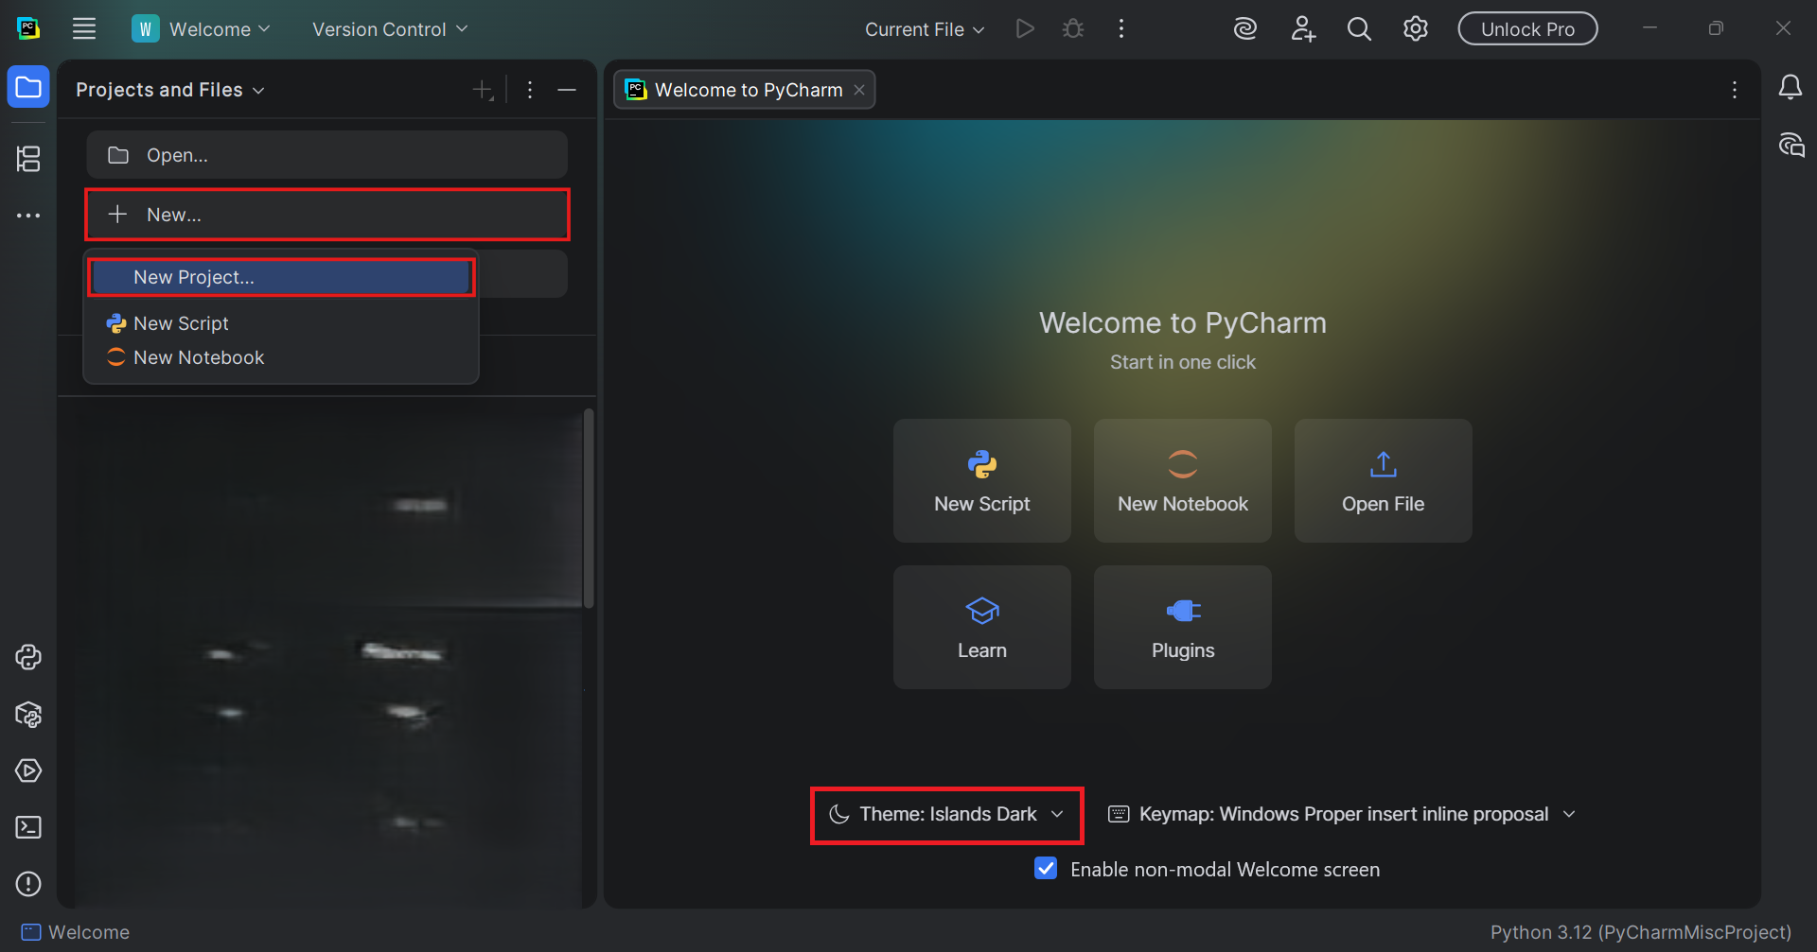The height and width of the screenshot is (952, 1817).
Task: Expand the Projects and Files view selector
Action: click(170, 90)
